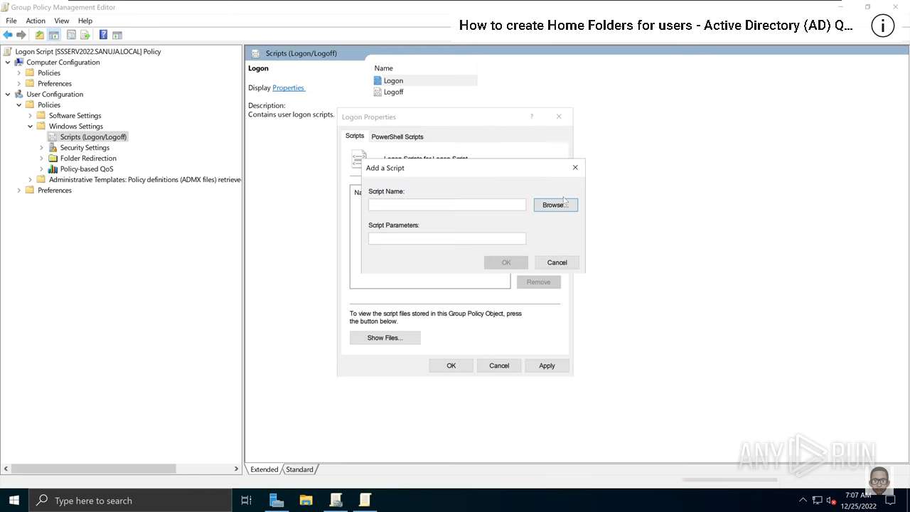Switch to the Standard view tab

[x=299, y=469]
